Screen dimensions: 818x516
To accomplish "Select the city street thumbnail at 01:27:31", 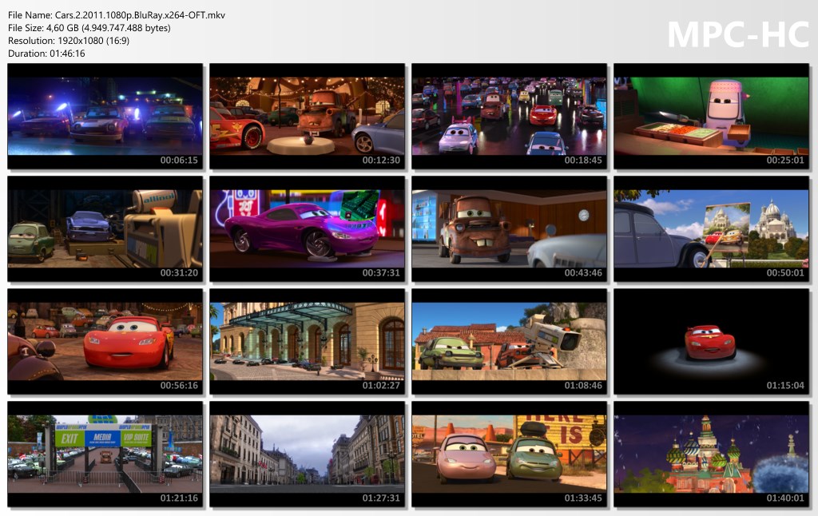I will coord(308,454).
